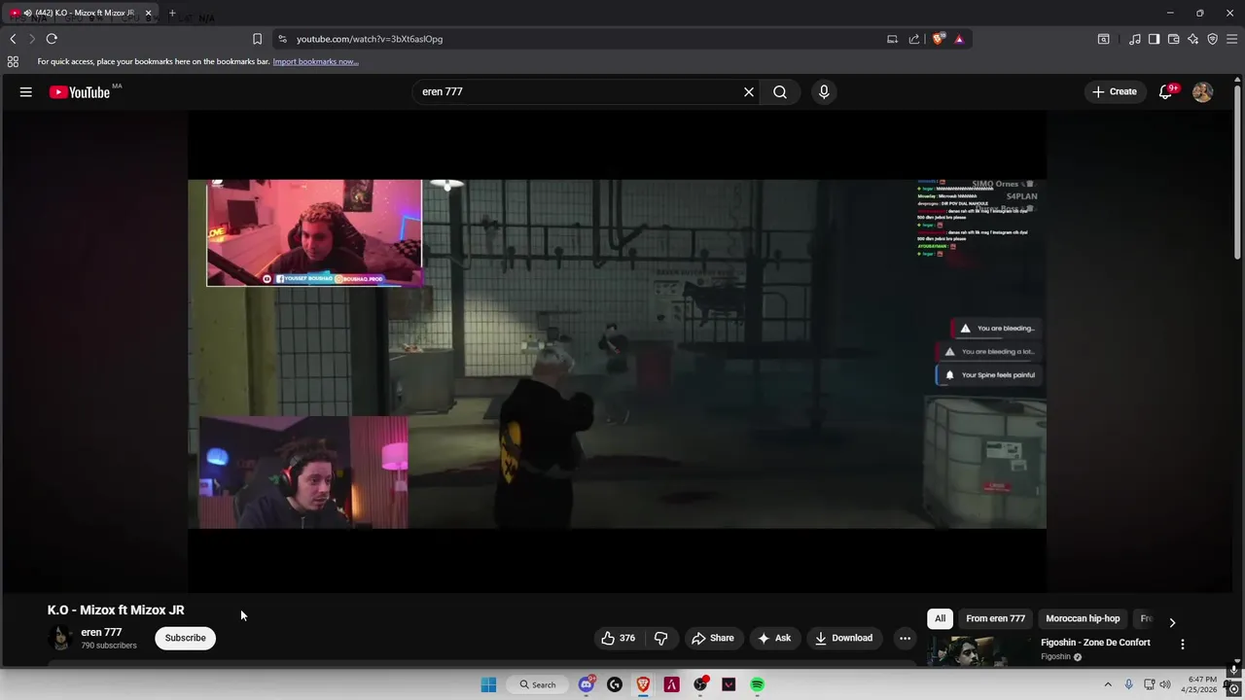This screenshot has width=1245, height=700.
Task: Bookmark this page icon
Action: (x=257, y=39)
